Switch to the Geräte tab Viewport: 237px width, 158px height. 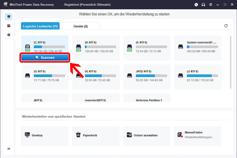(81, 26)
